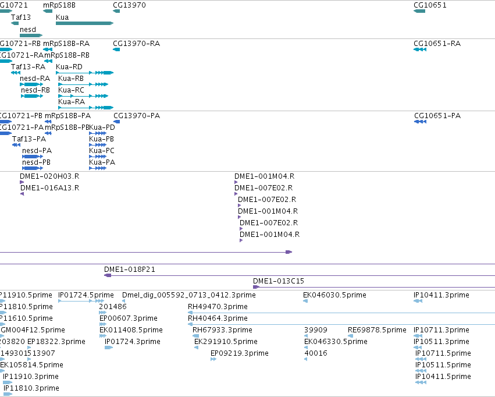Click the EK046030.5prime label
The image size is (495, 397).
[335, 295]
